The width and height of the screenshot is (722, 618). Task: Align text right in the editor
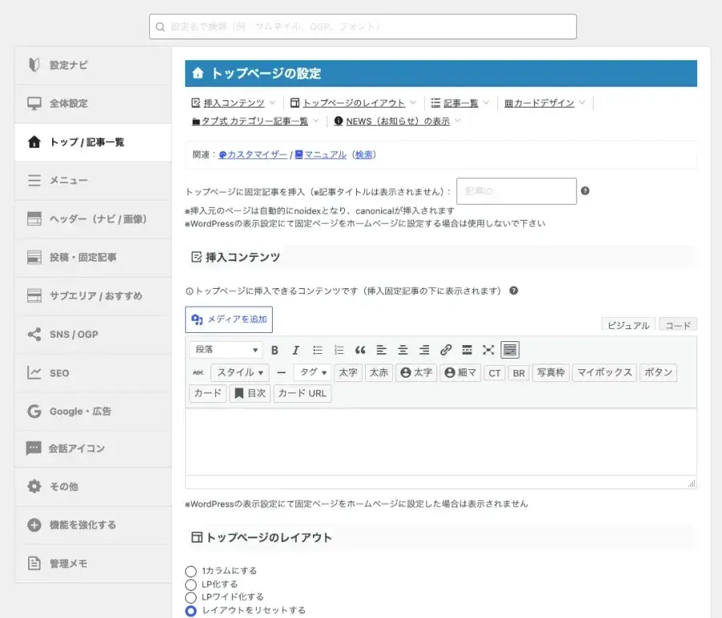pos(424,351)
